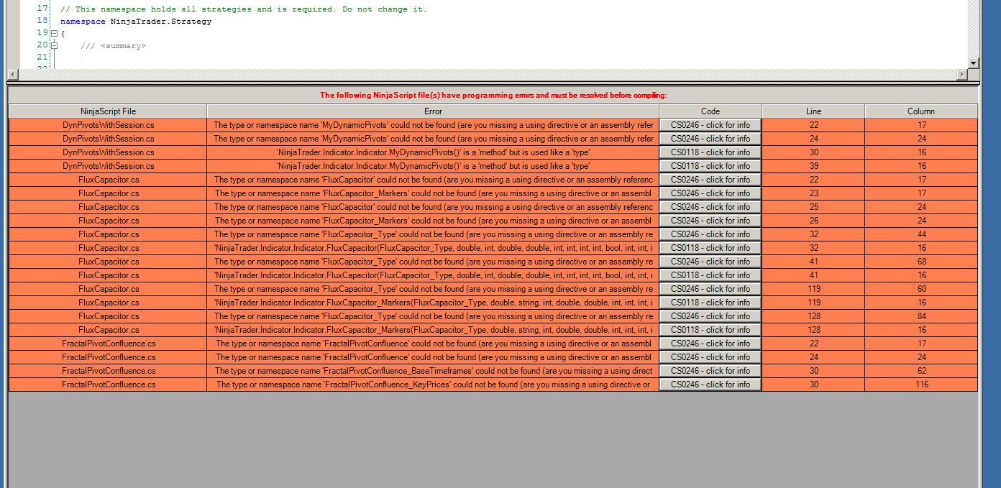Click the 'FractalPivotConfluence_KeyPrices' could not be found error
The image size is (1001, 488).
click(433, 385)
